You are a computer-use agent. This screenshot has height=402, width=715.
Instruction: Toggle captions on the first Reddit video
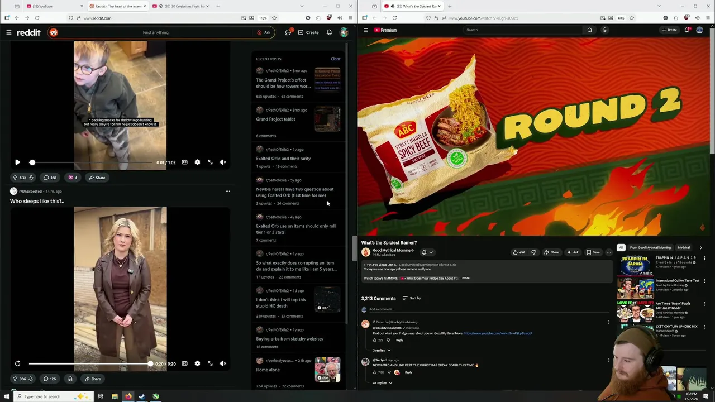click(184, 162)
